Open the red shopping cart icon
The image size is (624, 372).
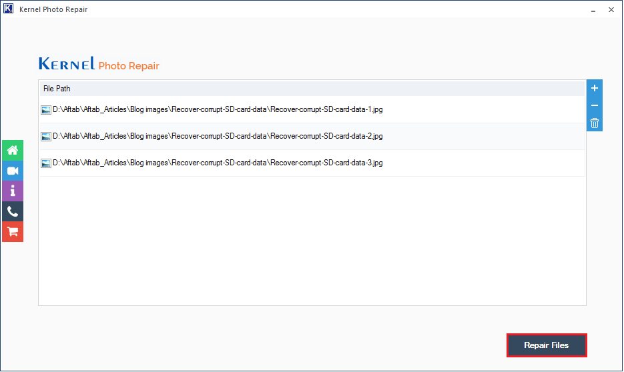13,232
